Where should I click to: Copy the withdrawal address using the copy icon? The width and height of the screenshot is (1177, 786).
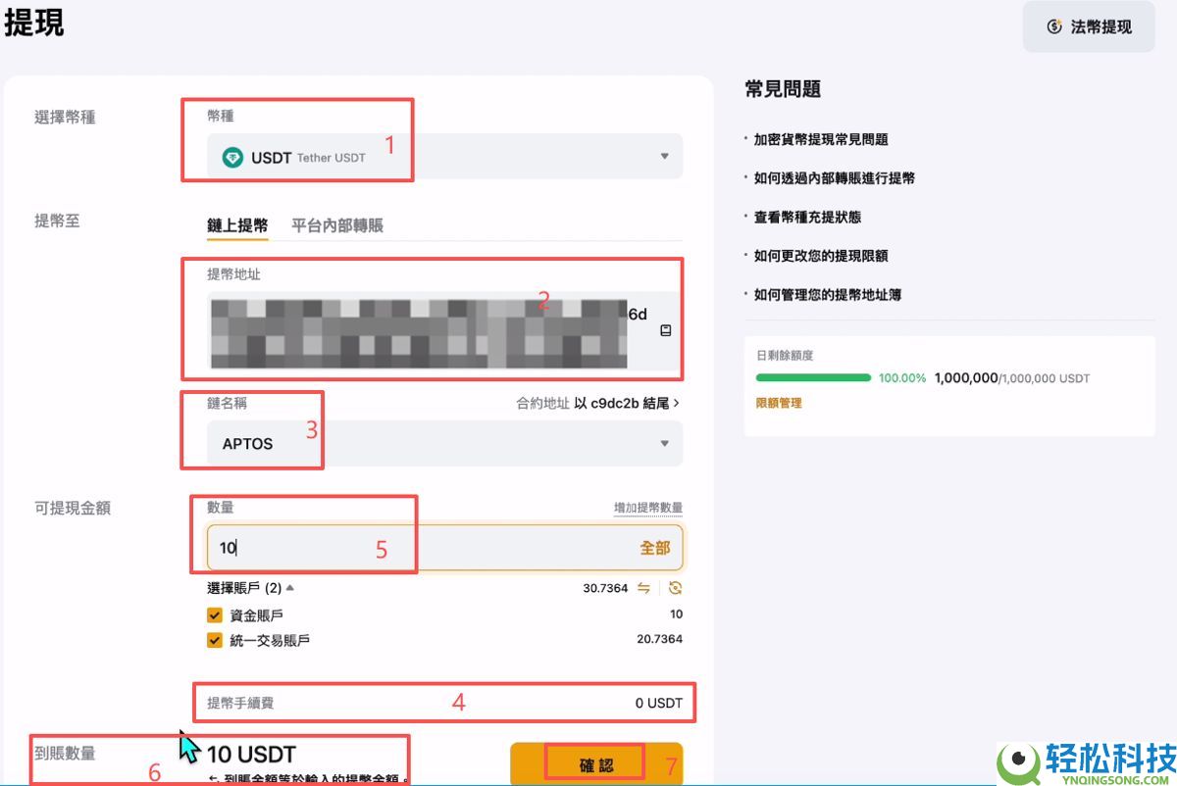665,330
